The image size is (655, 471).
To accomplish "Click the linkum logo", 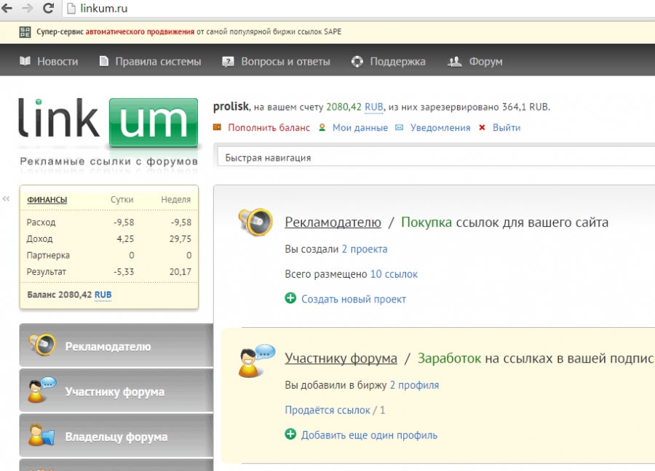I will [x=108, y=124].
